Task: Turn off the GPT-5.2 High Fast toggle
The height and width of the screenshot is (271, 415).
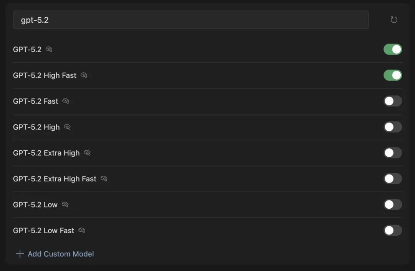Action: [392, 75]
